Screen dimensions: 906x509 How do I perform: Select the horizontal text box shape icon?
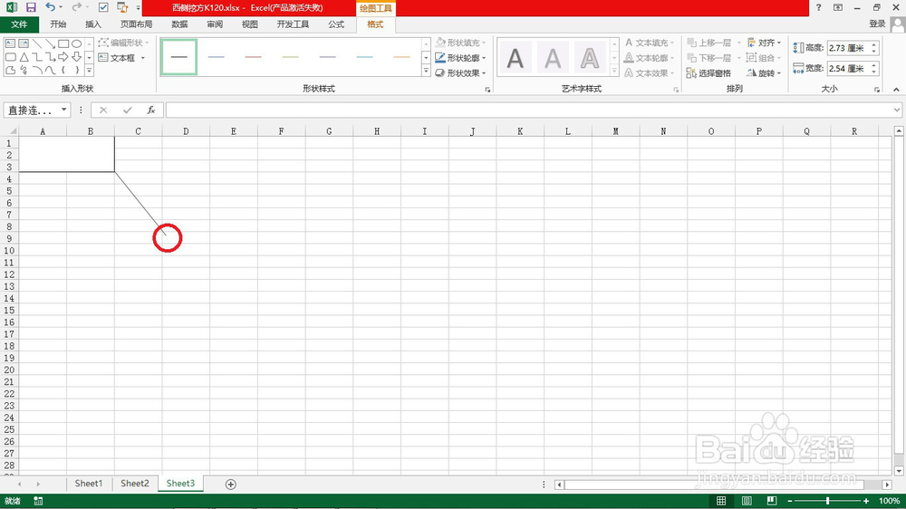coord(10,43)
